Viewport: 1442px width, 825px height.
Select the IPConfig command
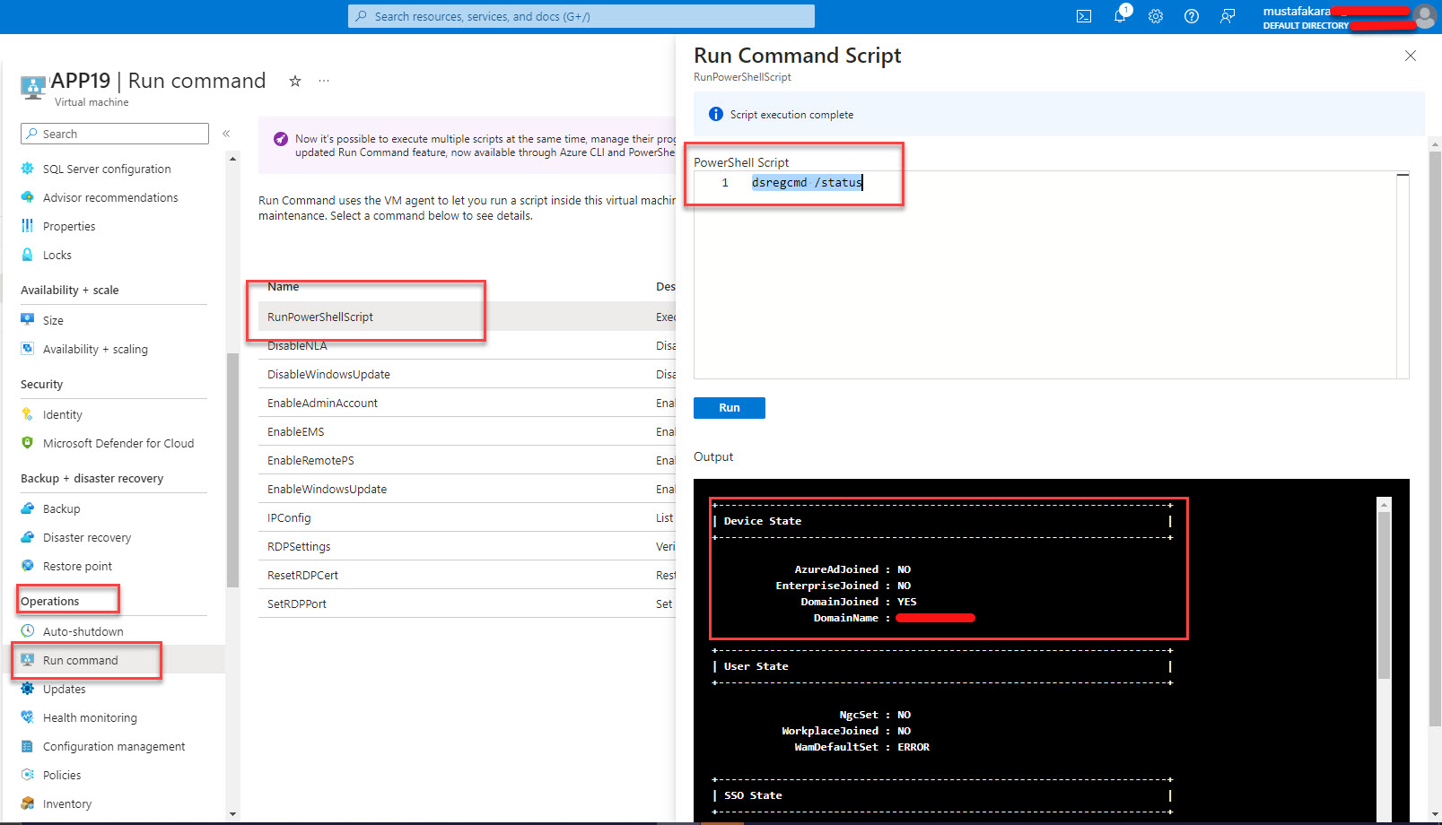(x=289, y=518)
